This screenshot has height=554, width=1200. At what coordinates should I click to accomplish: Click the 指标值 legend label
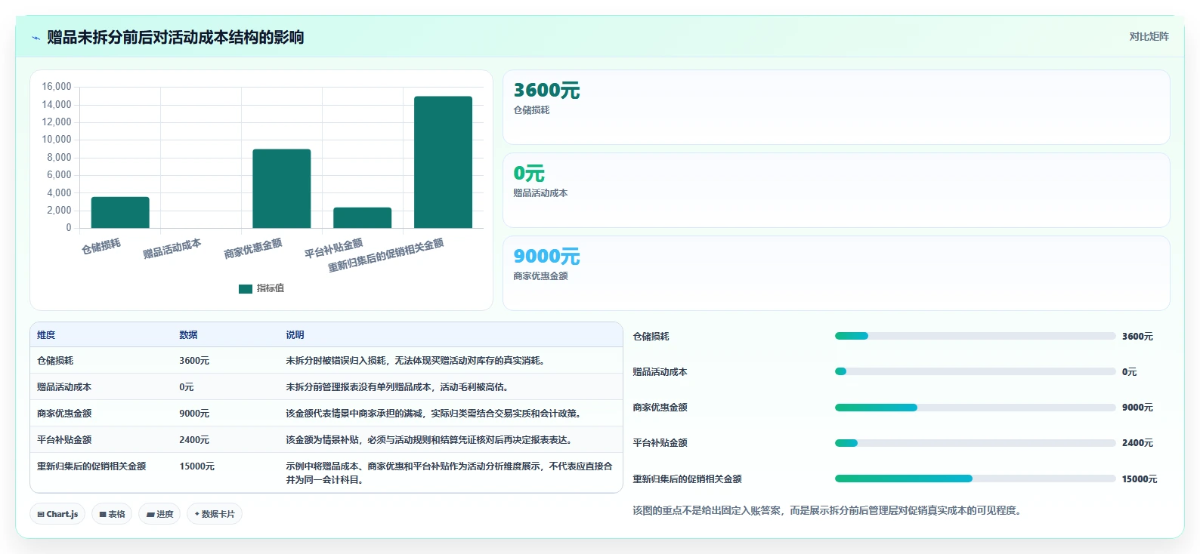pyautogui.click(x=271, y=288)
